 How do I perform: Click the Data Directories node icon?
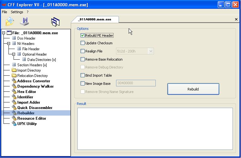(24, 59)
